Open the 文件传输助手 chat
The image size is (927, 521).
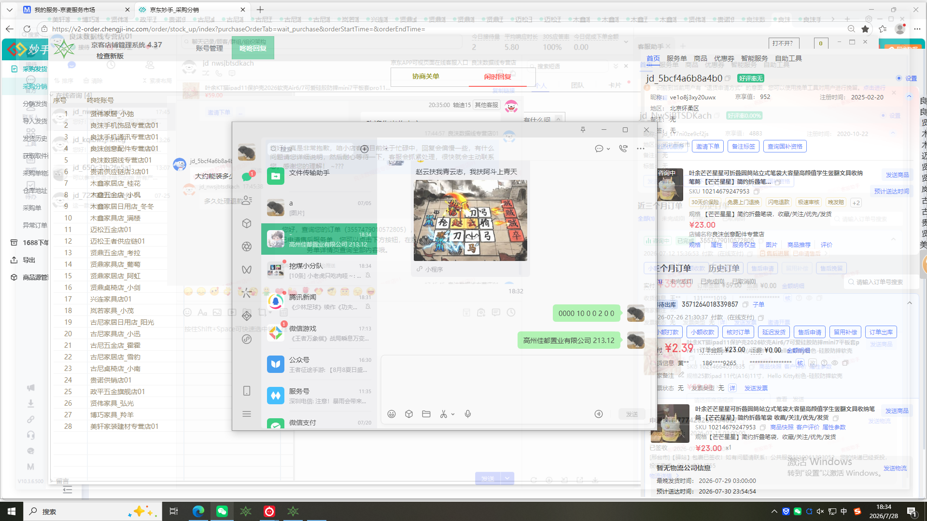[319, 176]
